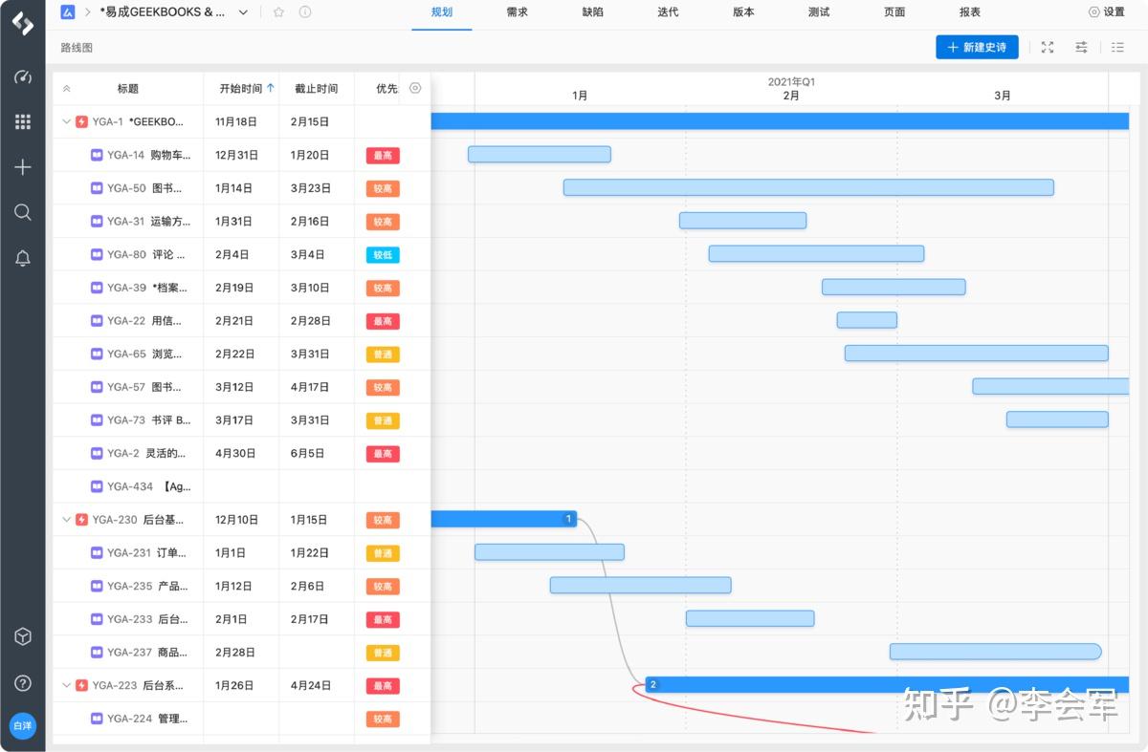Screen dimensions: 1148x752
Task: Open the notifications bell
Action: (x=22, y=258)
